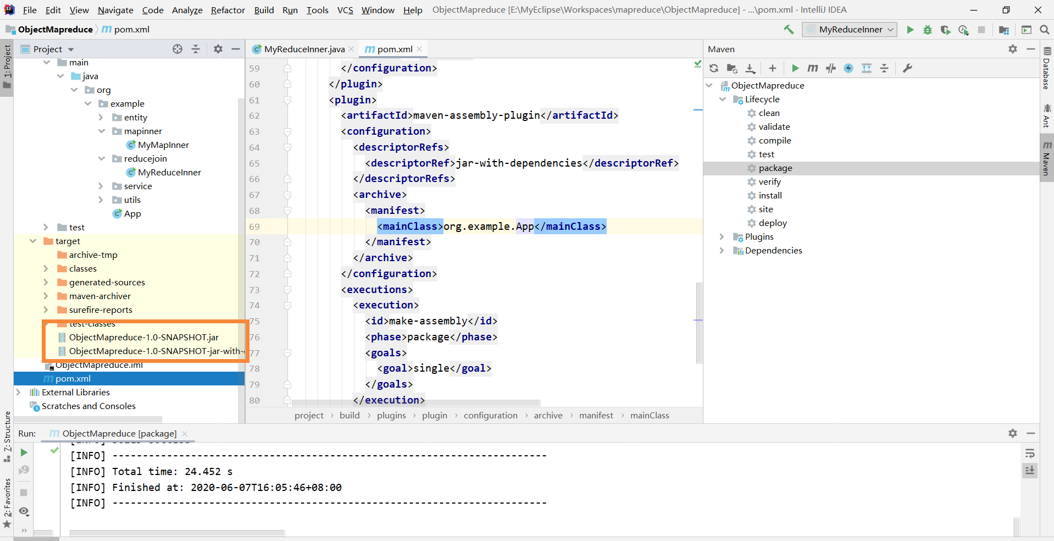The width and height of the screenshot is (1054, 541).
Task: Open the Refactor menu
Action: (x=228, y=10)
